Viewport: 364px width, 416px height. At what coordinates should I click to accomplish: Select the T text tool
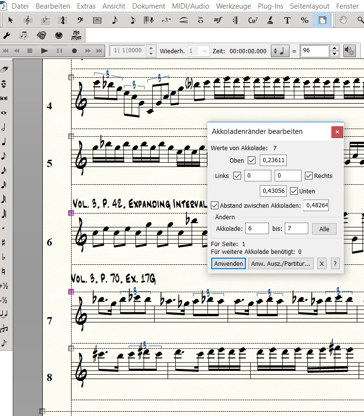click(x=287, y=20)
